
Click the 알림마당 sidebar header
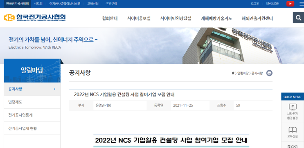[32, 71]
